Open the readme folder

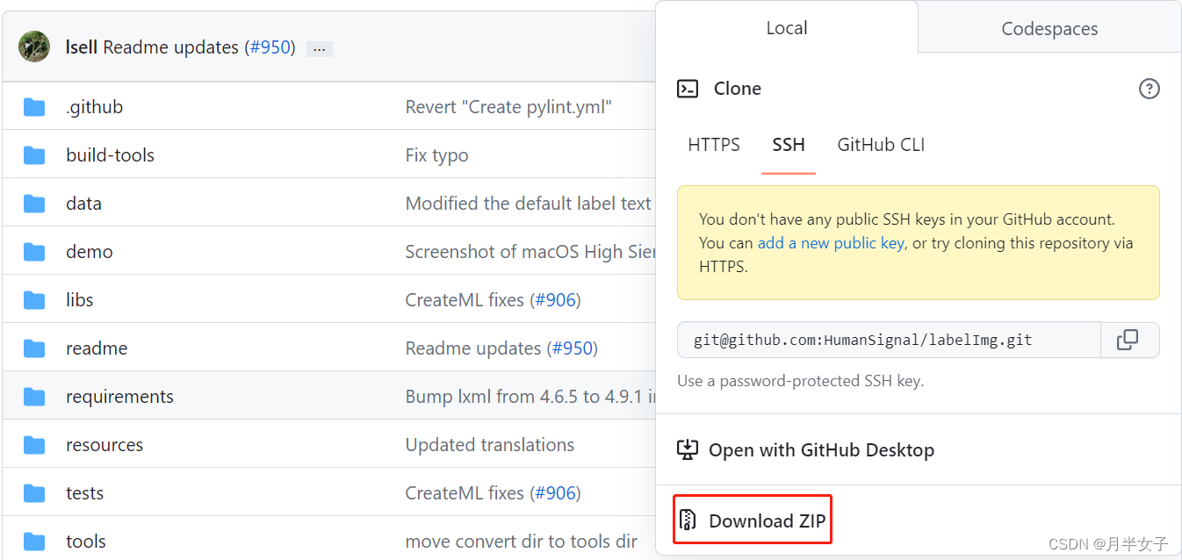pyautogui.click(x=97, y=348)
